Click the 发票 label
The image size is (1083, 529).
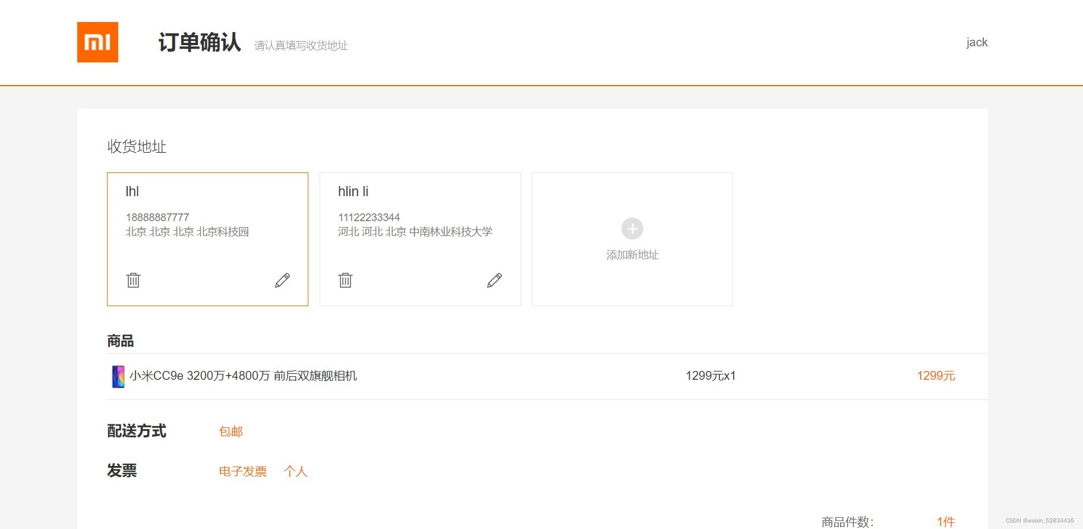click(122, 471)
